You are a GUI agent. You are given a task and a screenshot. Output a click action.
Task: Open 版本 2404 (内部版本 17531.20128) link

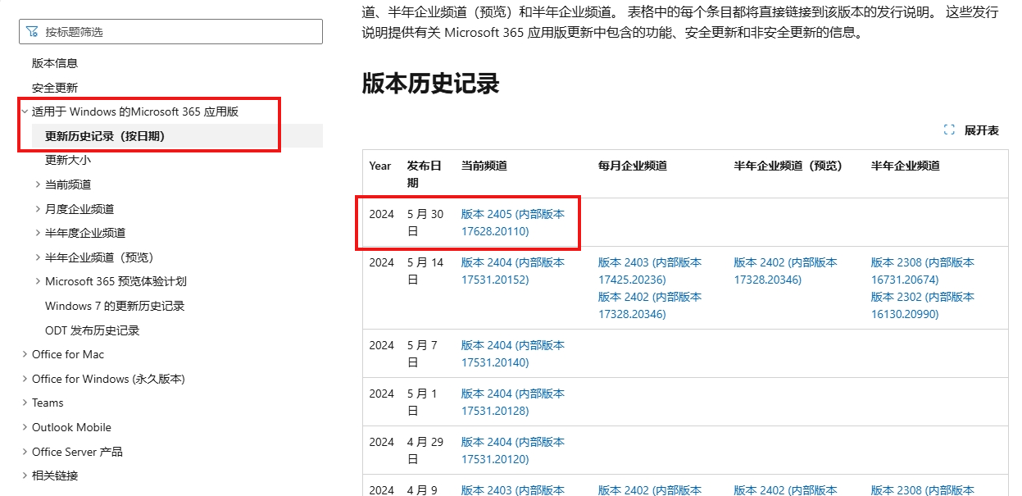pyautogui.click(x=513, y=403)
